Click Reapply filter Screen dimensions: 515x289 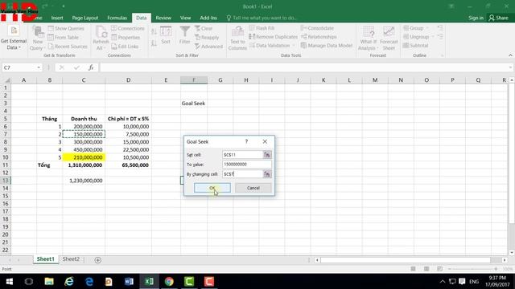coord(207,38)
